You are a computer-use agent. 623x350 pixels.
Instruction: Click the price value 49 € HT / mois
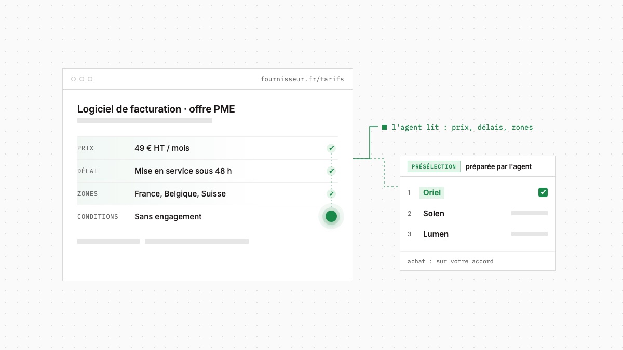coord(162,148)
